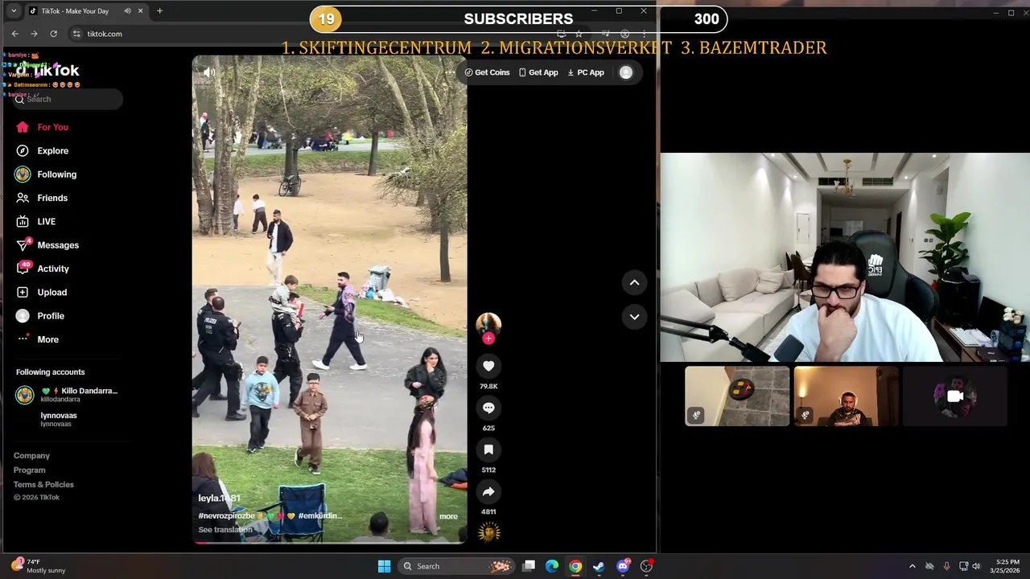Expand the caption with 'more'

click(448, 516)
